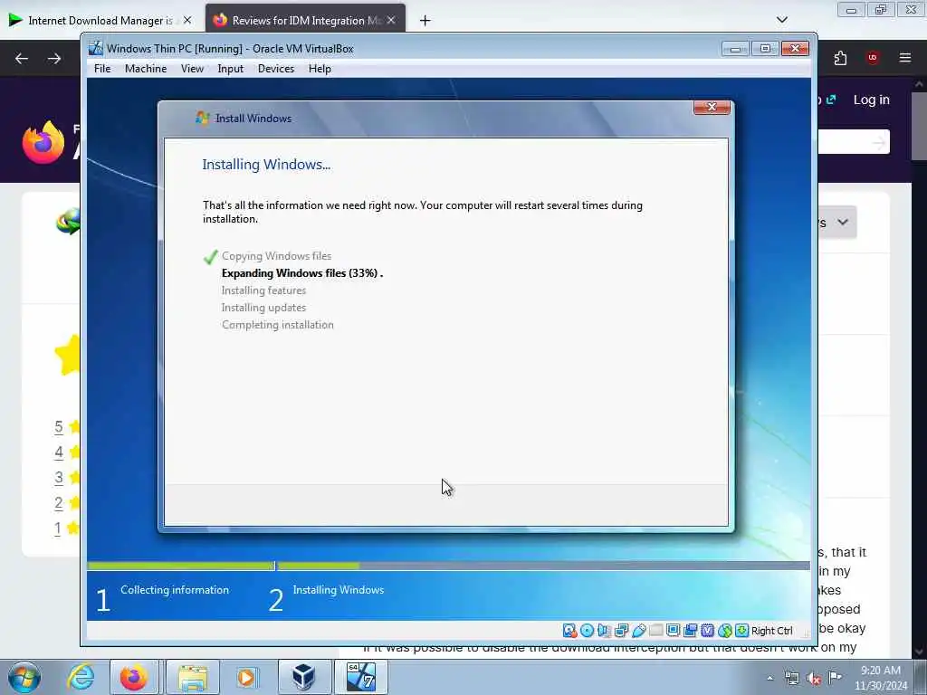Click the audio speaker icon in VirtualBox status bar

click(x=604, y=631)
